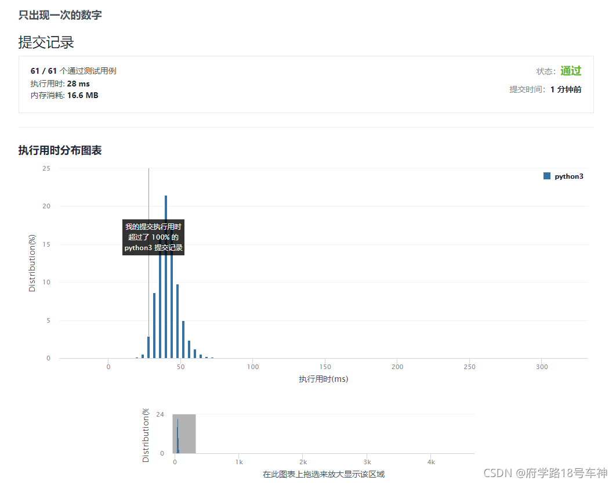Toggle python3 legend series visibility

[x=563, y=176]
